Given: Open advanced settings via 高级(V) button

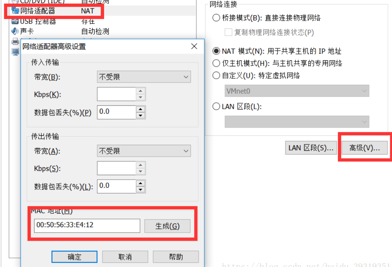Looking at the screenshot, I should coord(365,148).
